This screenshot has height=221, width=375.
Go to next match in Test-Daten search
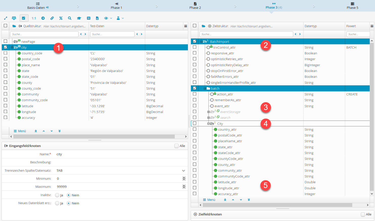pos(141,34)
